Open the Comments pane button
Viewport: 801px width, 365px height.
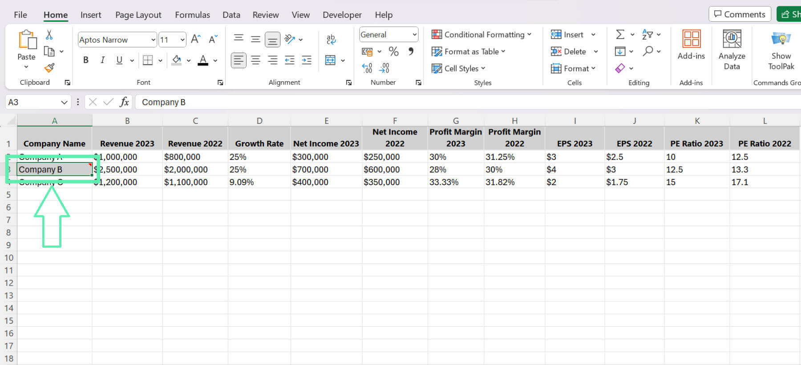(740, 14)
